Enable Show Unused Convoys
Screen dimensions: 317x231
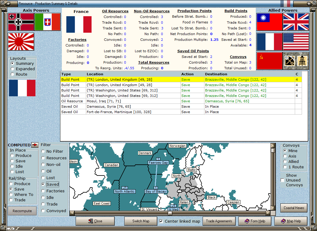coord(282,180)
